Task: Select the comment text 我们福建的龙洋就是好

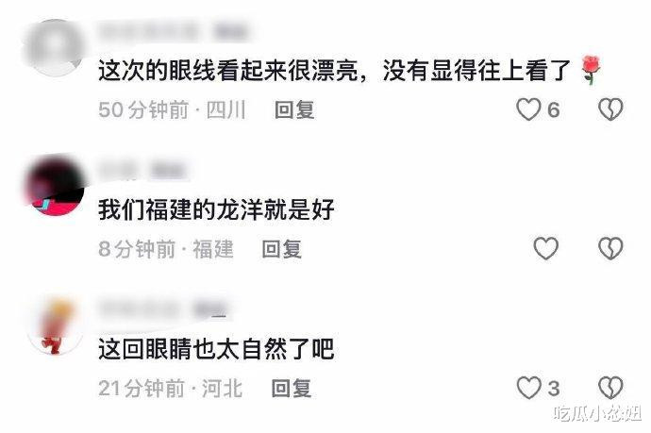Action: [216, 209]
